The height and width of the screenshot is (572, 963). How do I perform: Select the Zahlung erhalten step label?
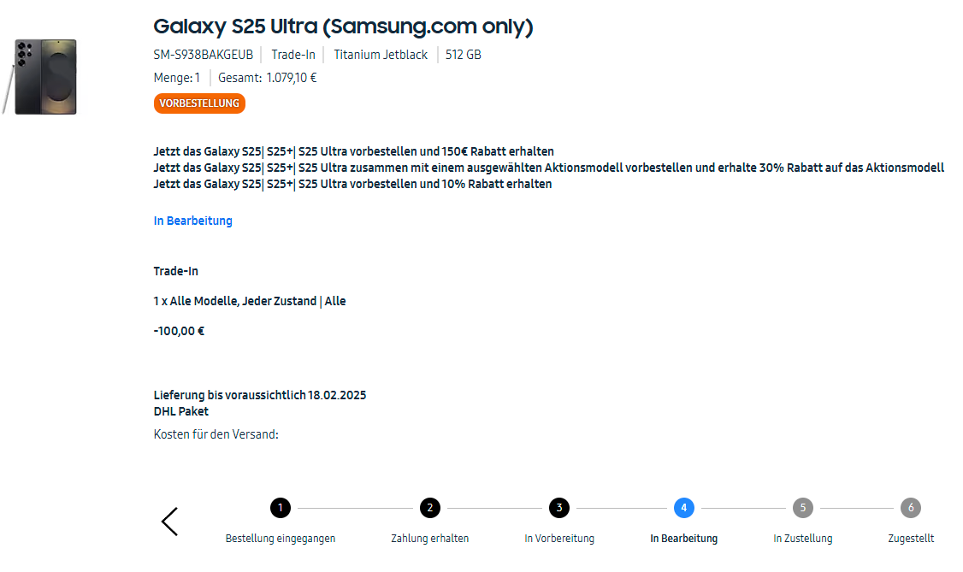(x=429, y=539)
